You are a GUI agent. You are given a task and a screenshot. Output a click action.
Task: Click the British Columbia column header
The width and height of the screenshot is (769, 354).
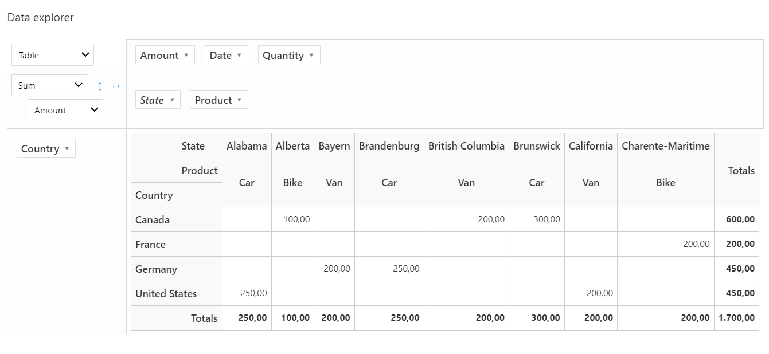466,146
